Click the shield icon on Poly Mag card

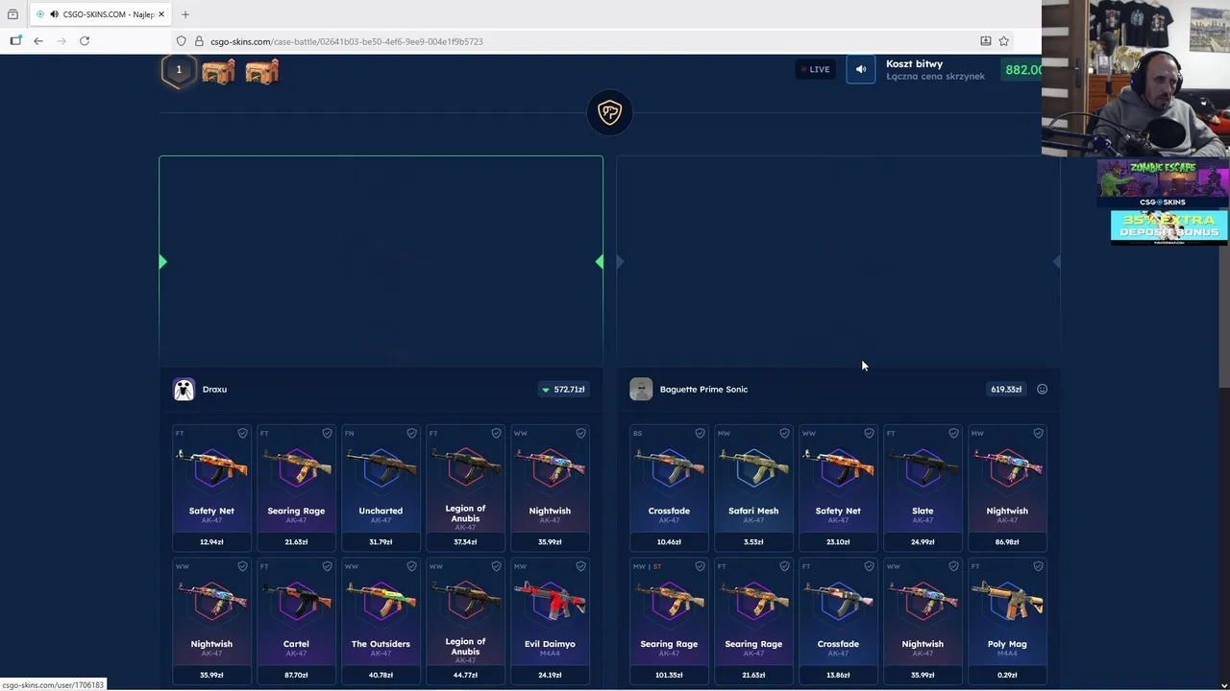click(x=1038, y=566)
